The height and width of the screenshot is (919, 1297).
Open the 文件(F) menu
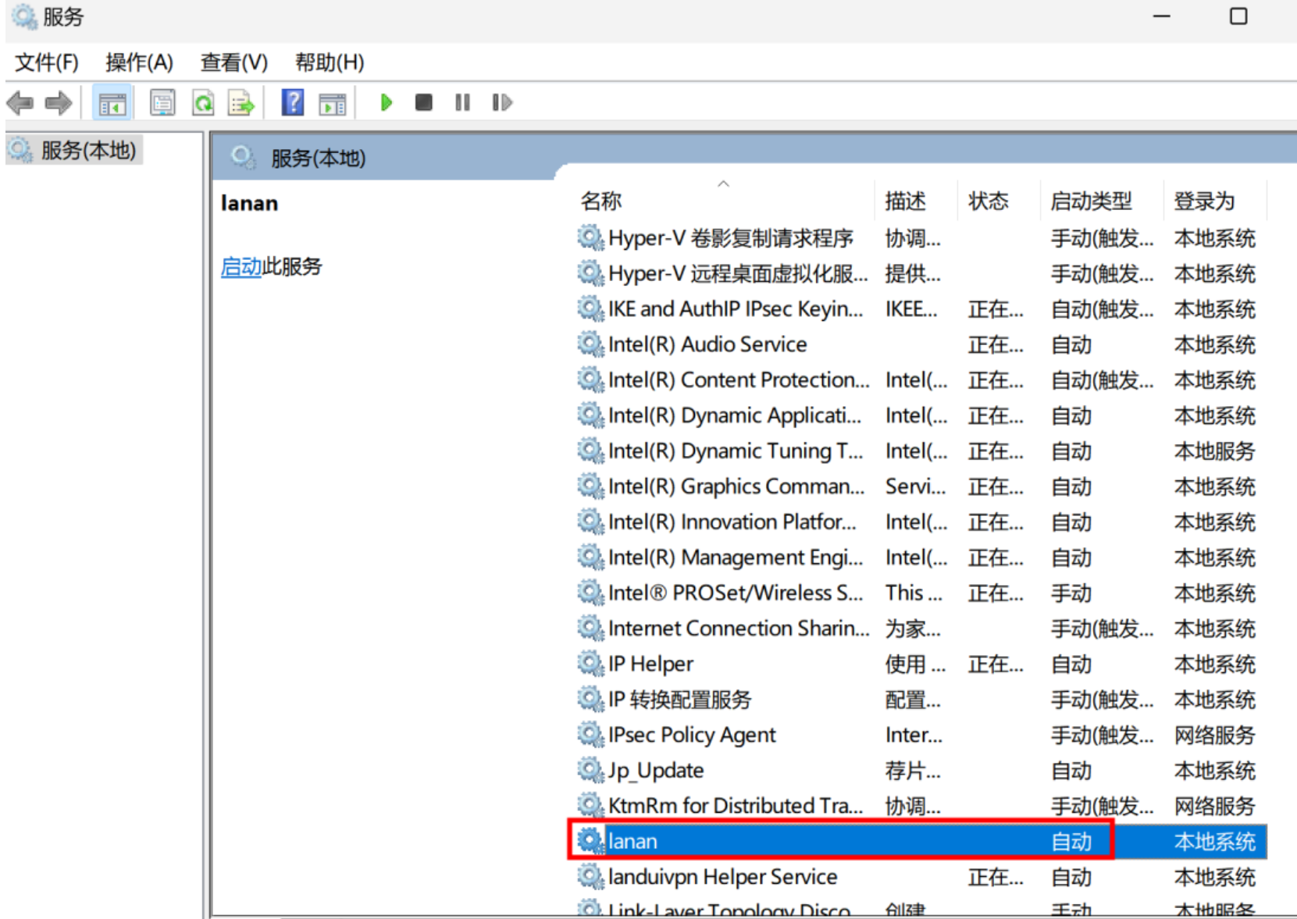point(47,62)
